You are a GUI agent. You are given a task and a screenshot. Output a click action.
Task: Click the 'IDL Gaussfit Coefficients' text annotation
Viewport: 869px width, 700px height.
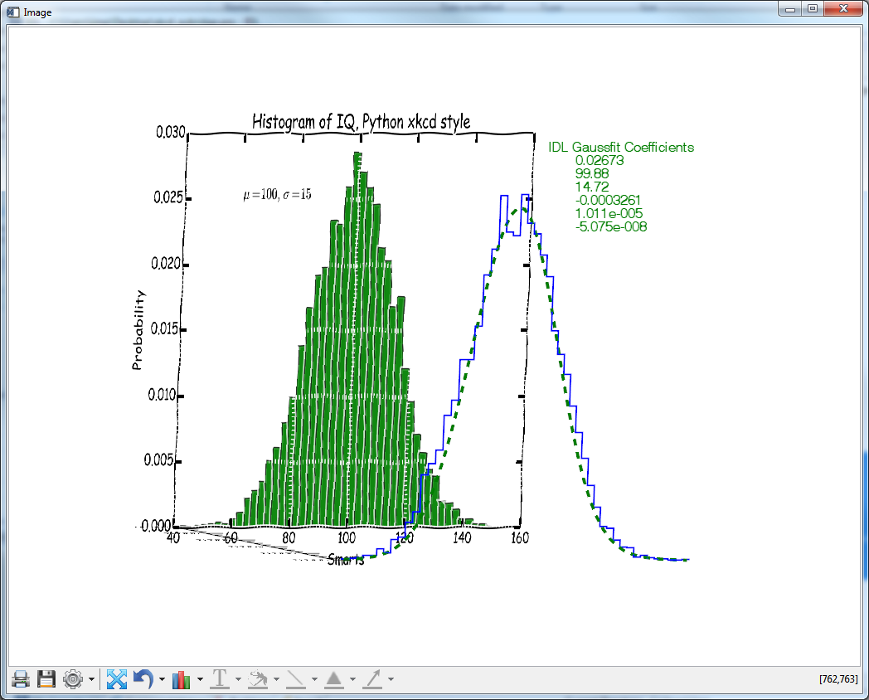coord(621,148)
